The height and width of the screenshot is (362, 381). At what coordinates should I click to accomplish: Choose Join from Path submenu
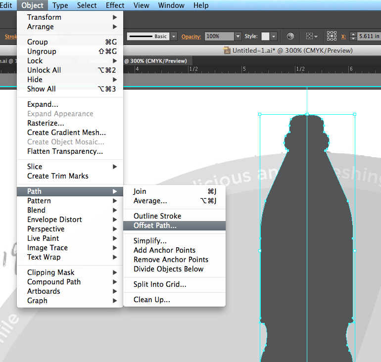175,191
